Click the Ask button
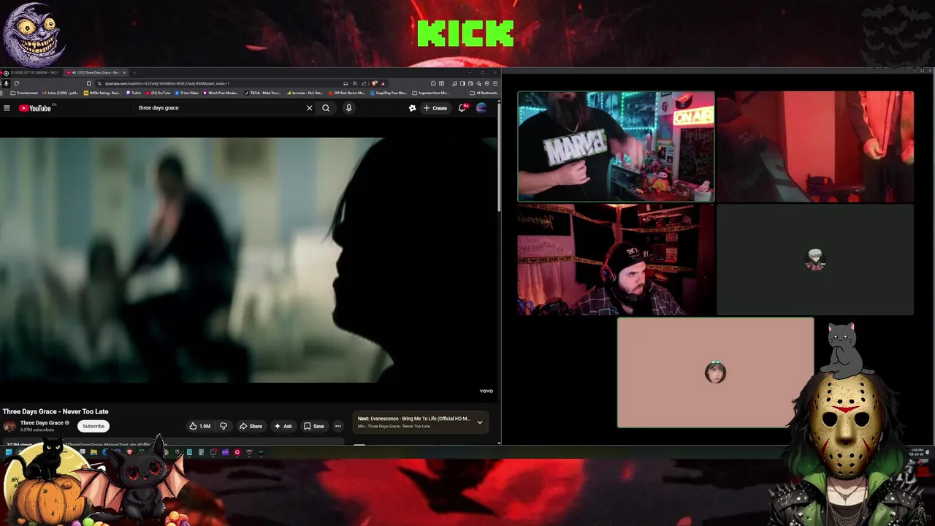The image size is (935, 526). click(x=283, y=426)
